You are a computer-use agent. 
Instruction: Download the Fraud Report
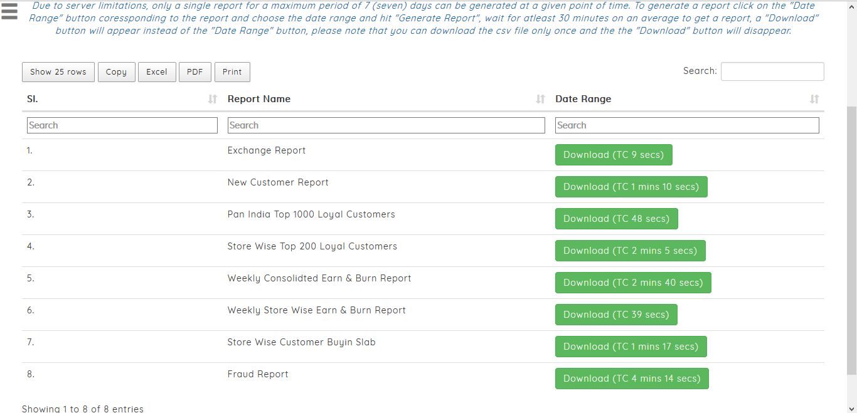[x=631, y=379]
